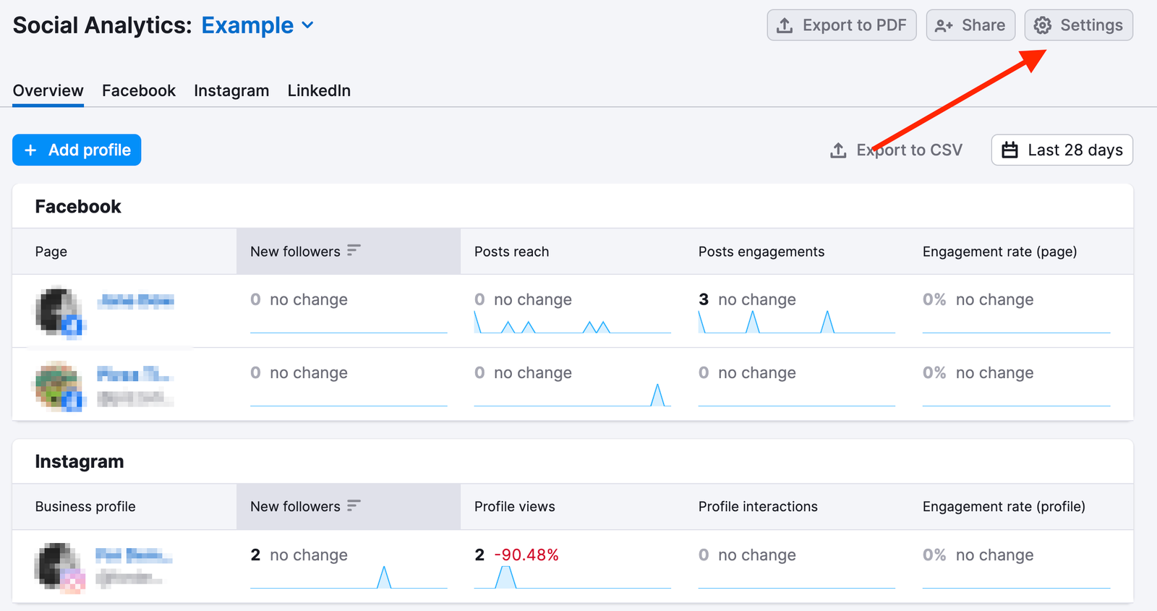Click Export to CSV
Viewport: 1157px width, 611px height.
896,150
